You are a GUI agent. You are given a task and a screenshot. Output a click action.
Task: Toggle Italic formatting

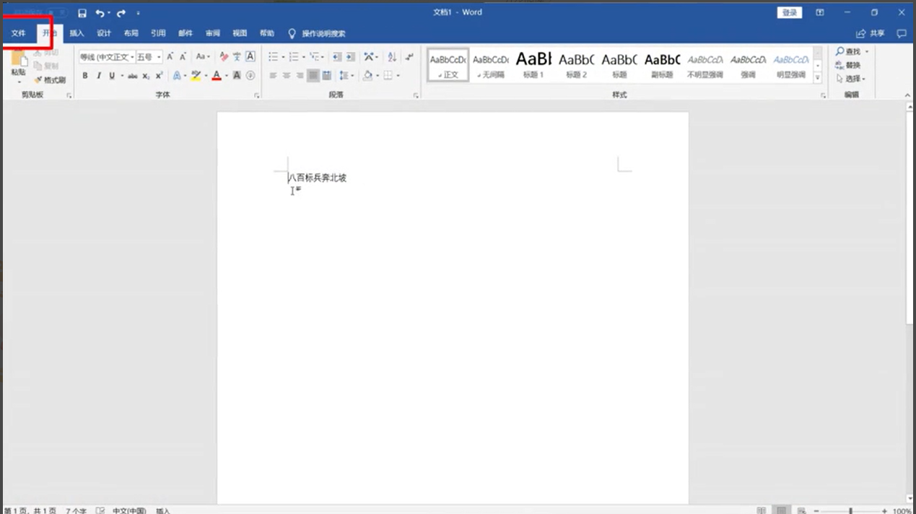pyautogui.click(x=98, y=76)
